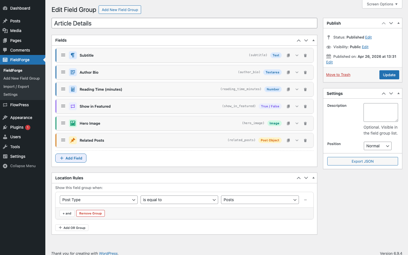The image size is (408, 255).
Task: Open the Post Type rule dropdown
Action: 99,200
